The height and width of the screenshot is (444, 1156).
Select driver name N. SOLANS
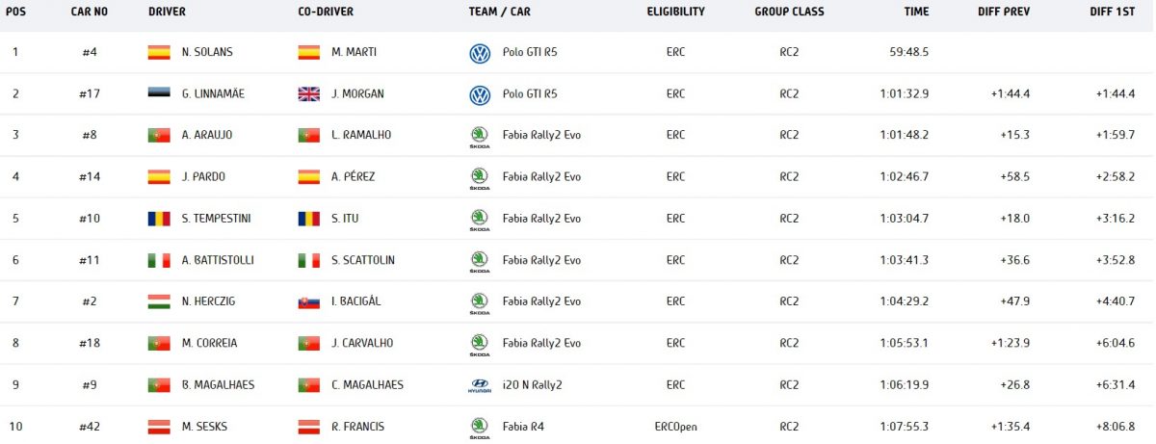point(207,53)
